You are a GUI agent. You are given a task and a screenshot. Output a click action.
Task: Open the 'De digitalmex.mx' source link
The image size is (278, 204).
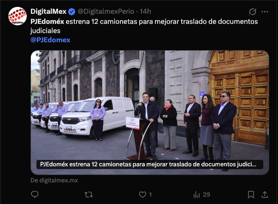pyautogui.click(x=54, y=180)
